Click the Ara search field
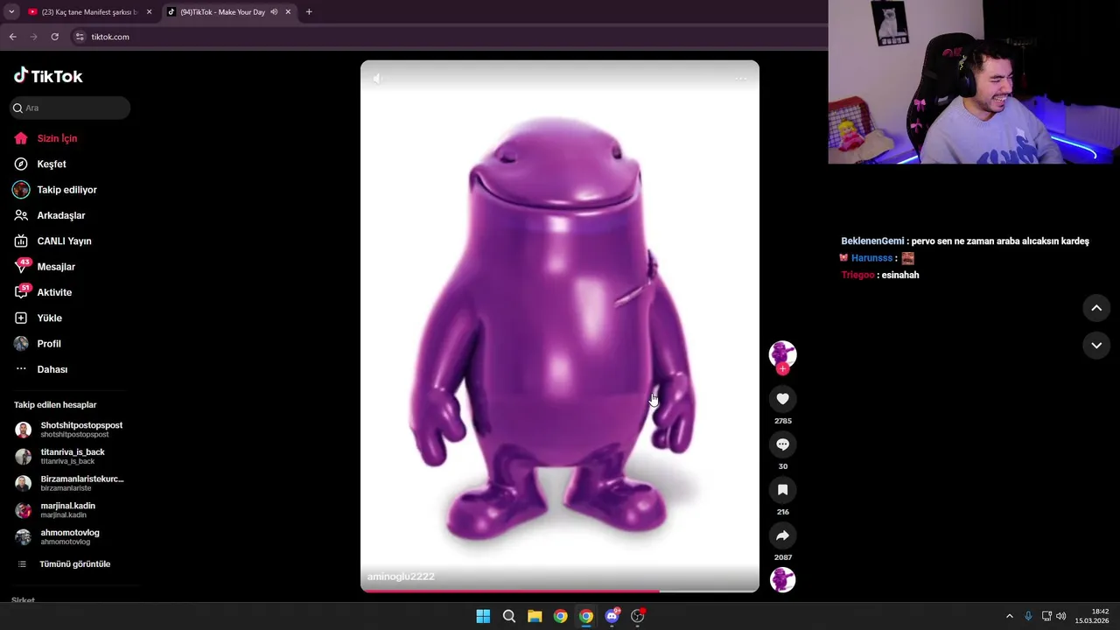 [x=70, y=108]
